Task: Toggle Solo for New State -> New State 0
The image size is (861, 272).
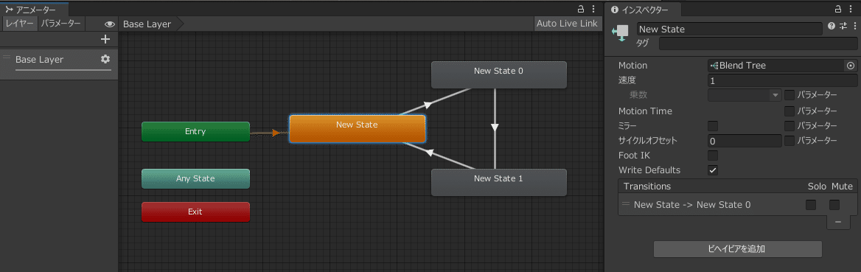Action: click(810, 205)
